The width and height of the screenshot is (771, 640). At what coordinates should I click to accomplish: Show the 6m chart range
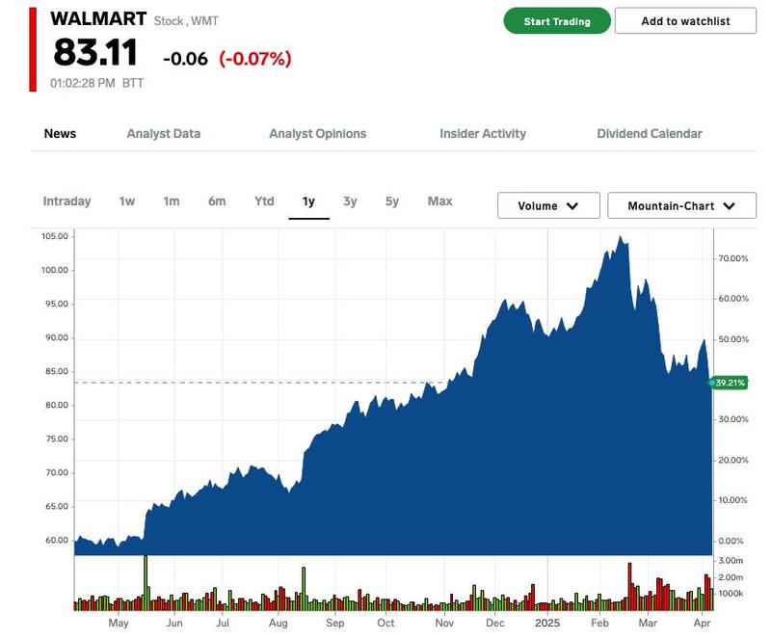click(217, 201)
